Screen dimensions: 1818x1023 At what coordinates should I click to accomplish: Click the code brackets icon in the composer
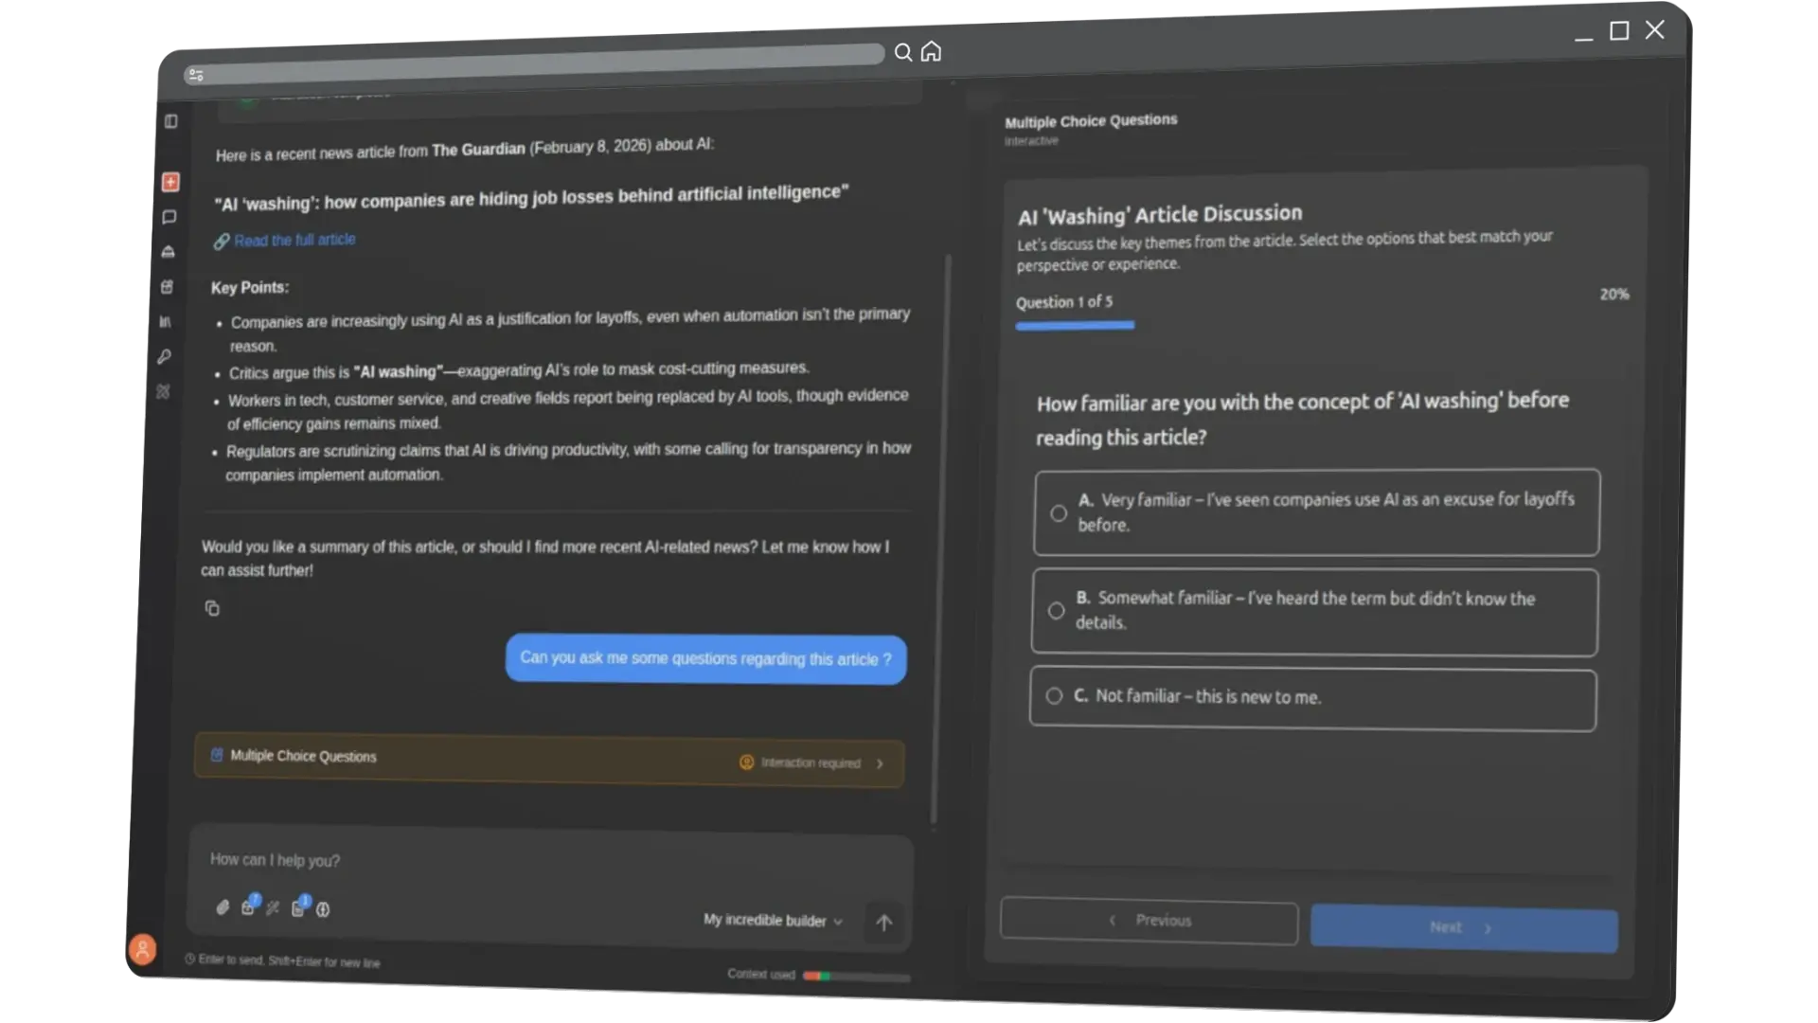coord(323,908)
